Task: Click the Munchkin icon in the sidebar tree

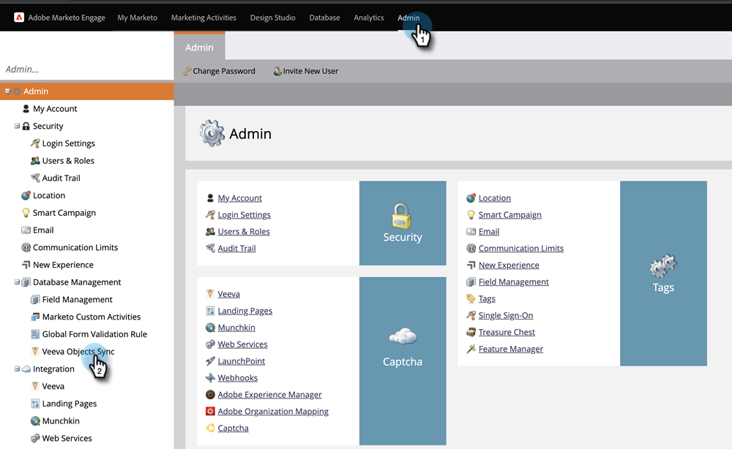Action: coord(35,421)
